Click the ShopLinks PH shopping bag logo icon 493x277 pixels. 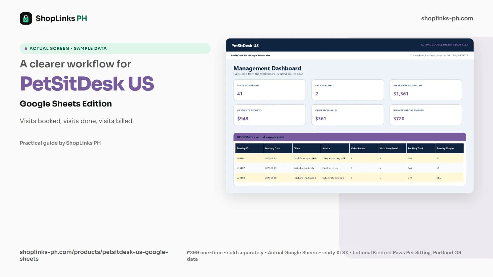pos(26,18)
